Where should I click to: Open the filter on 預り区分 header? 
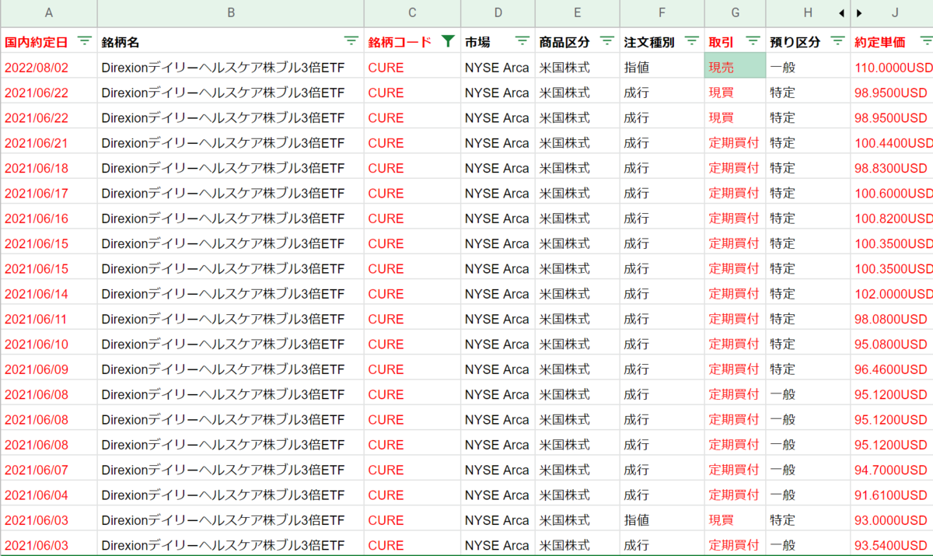(837, 41)
